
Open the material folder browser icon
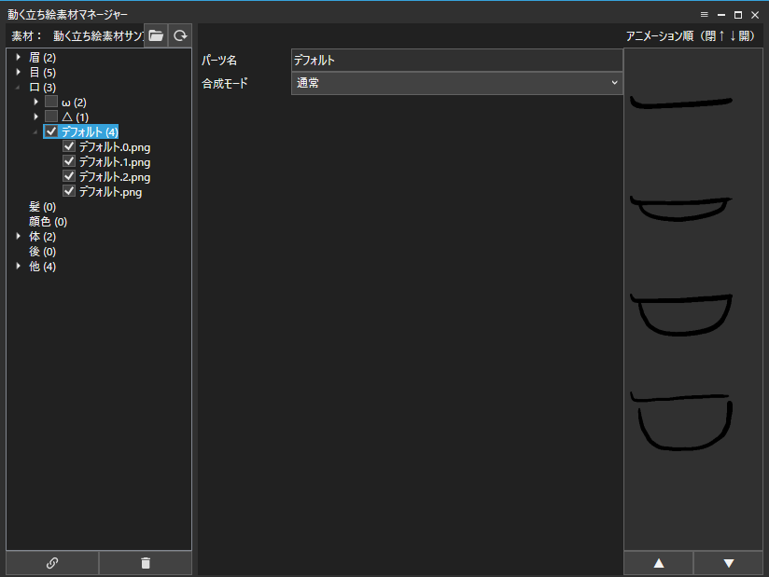coord(156,35)
